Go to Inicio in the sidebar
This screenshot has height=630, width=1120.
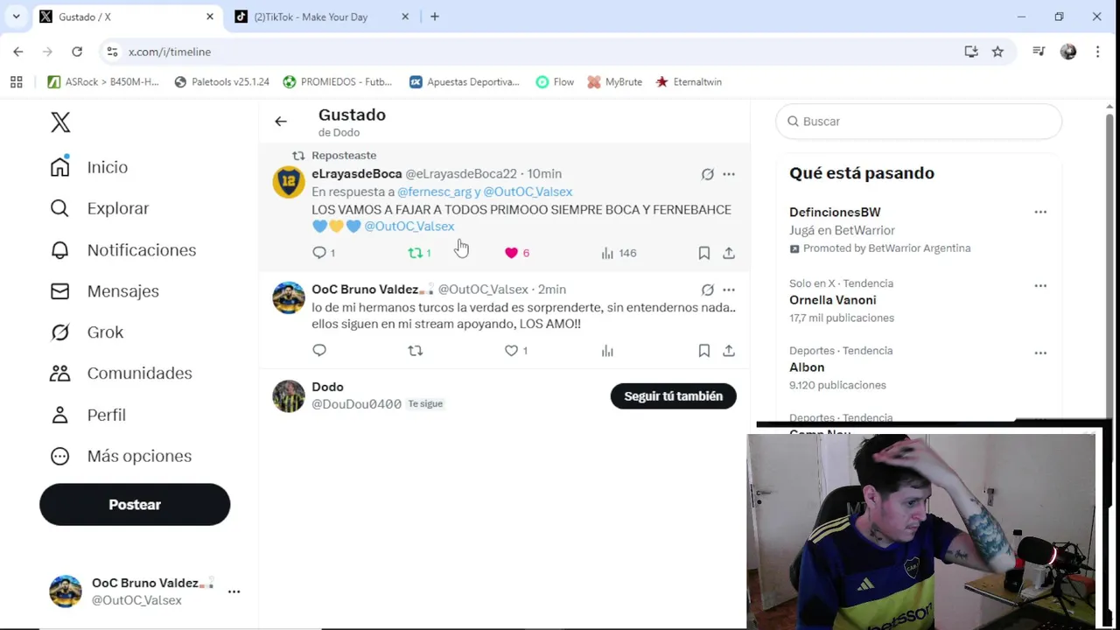(x=89, y=167)
